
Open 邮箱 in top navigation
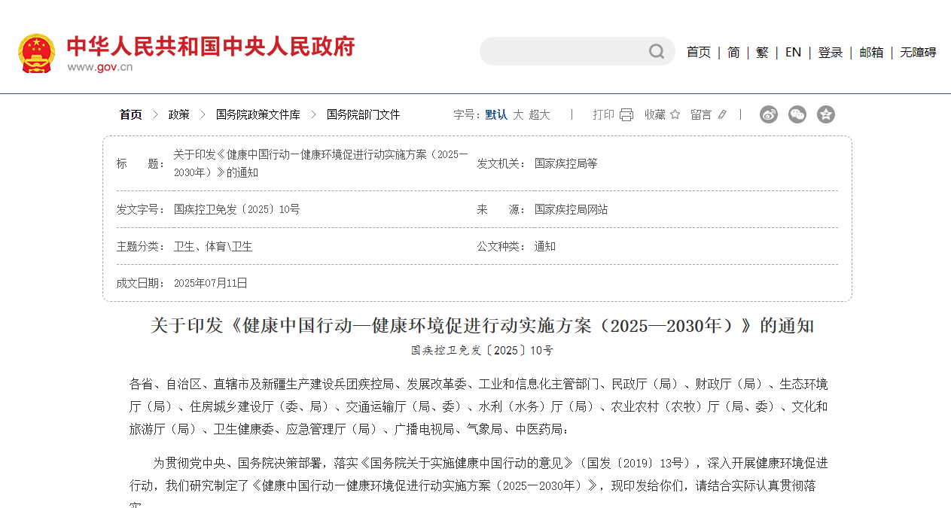pyautogui.click(x=871, y=52)
